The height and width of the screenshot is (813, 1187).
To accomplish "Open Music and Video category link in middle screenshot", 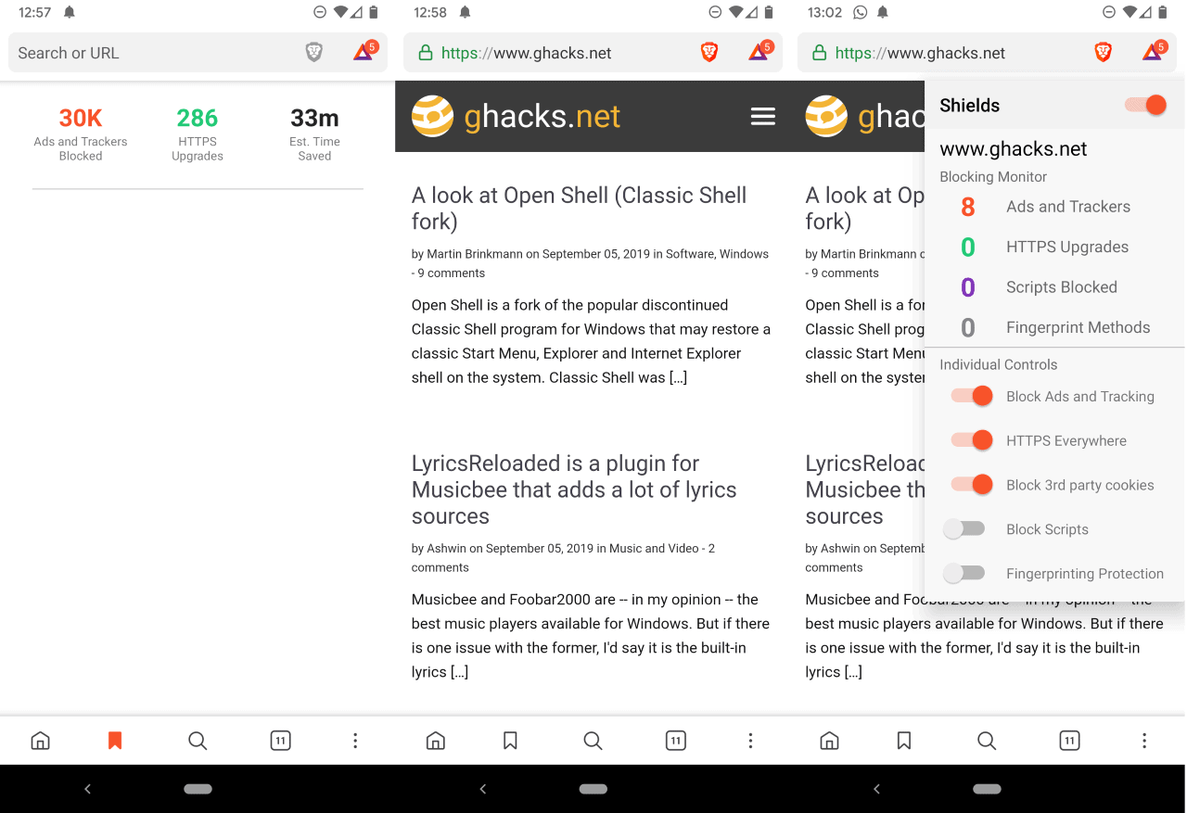I will [x=654, y=549].
